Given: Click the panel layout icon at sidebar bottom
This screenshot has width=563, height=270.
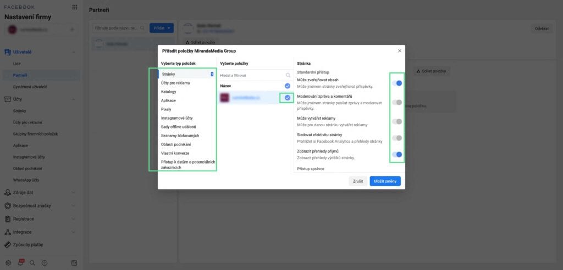Looking at the screenshot, I should [74, 263].
